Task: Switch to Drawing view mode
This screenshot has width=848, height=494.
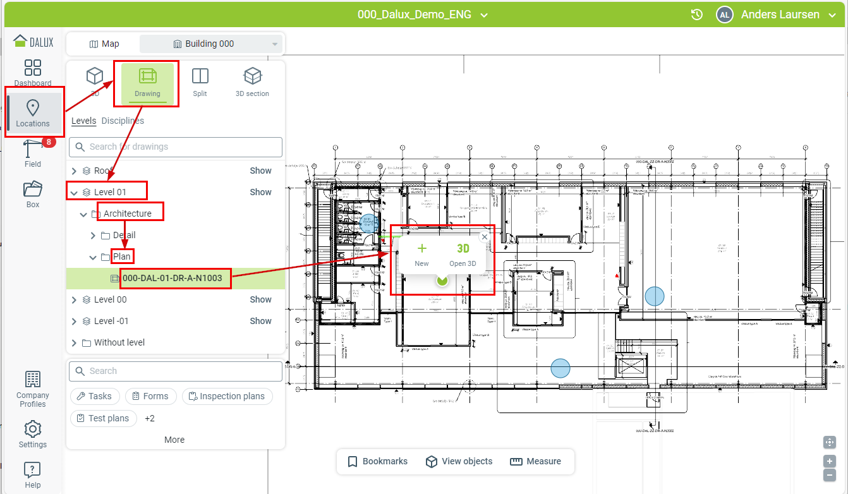Action: coord(147,83)
